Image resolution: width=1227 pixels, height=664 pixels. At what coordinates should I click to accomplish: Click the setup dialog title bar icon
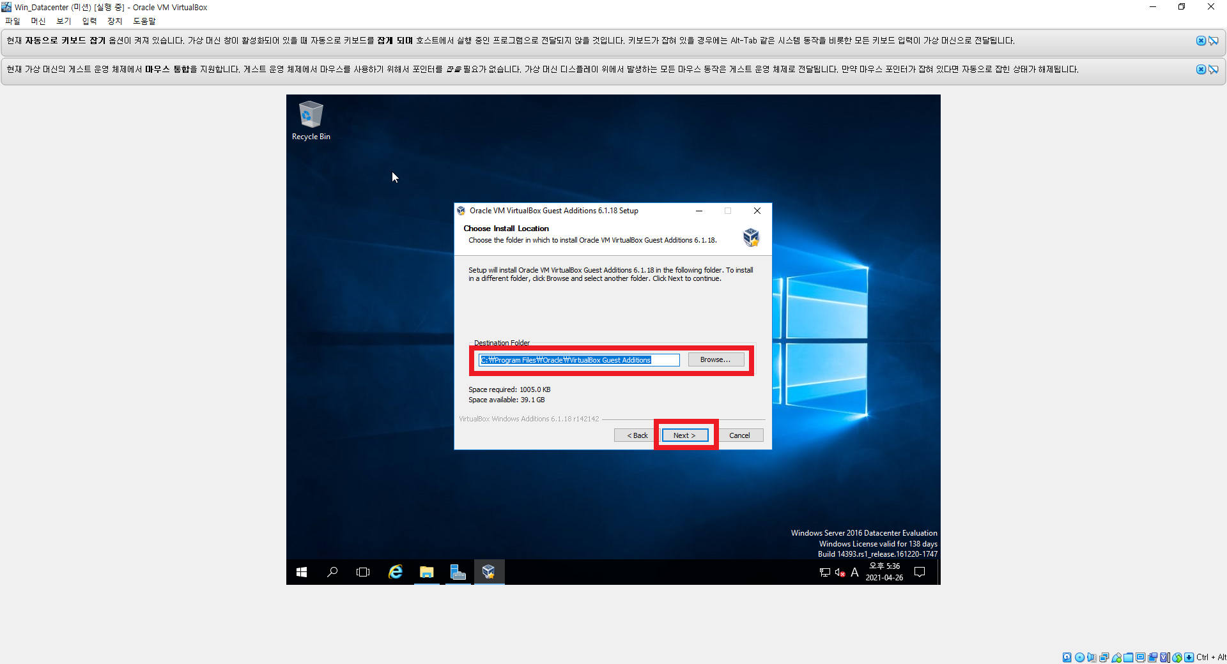pyautogui.click(x=461, y=211)
